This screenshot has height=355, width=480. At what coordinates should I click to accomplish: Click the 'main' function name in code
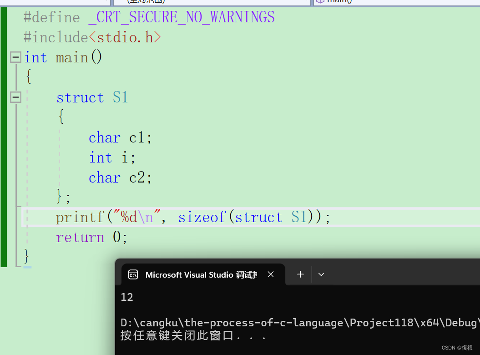72,58
